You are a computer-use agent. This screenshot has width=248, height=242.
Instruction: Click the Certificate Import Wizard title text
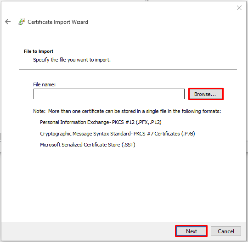point(58,22)
